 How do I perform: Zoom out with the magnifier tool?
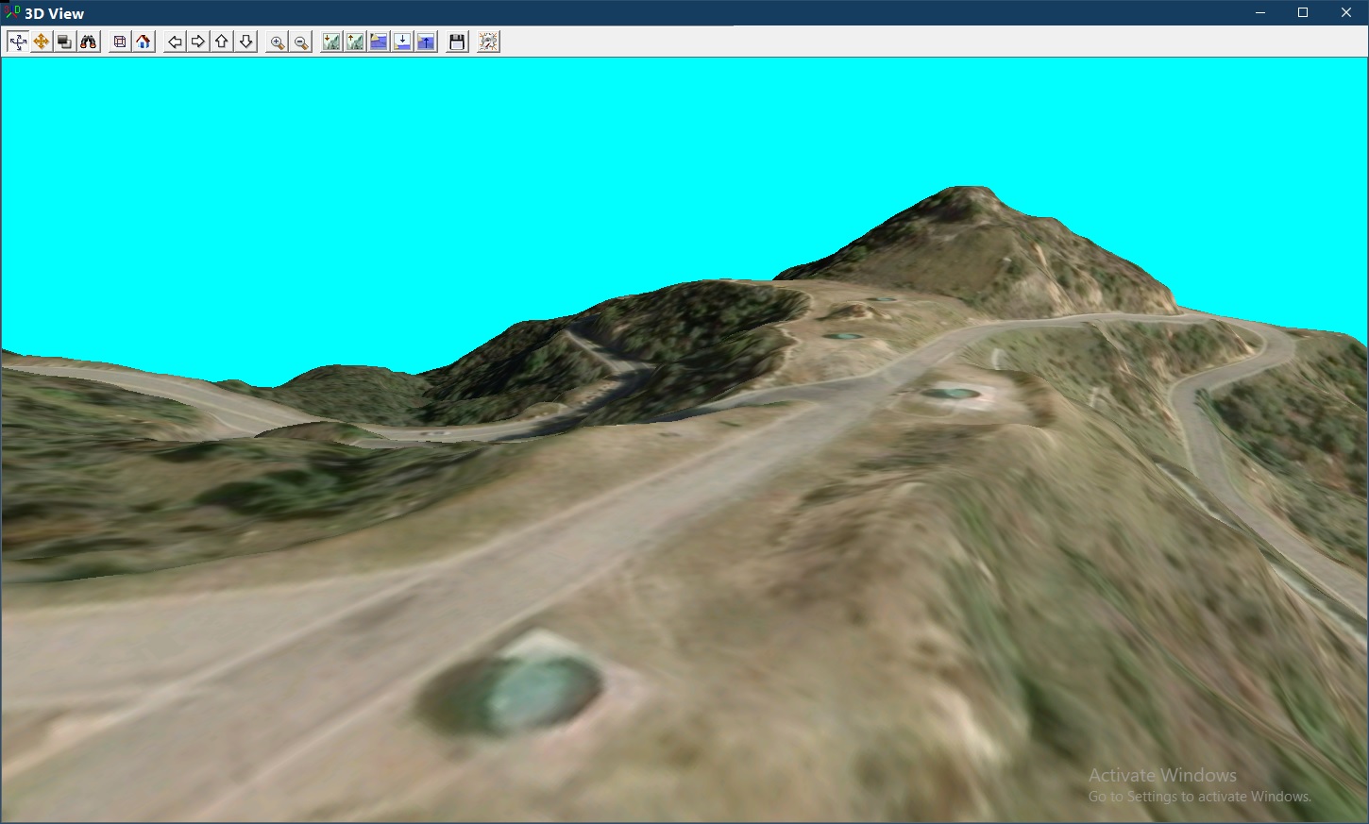point(300,41)
